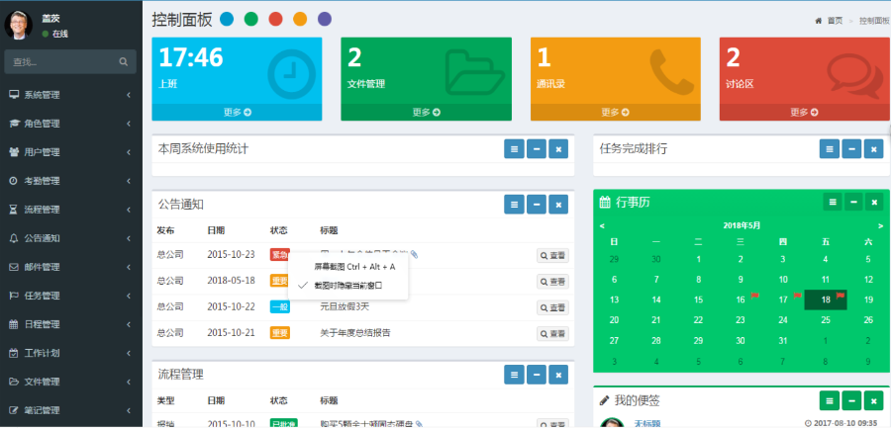Minimize the 本周系统使用统计 panel
This screenshot has height=428, width=891.
(x=537, y=149)
